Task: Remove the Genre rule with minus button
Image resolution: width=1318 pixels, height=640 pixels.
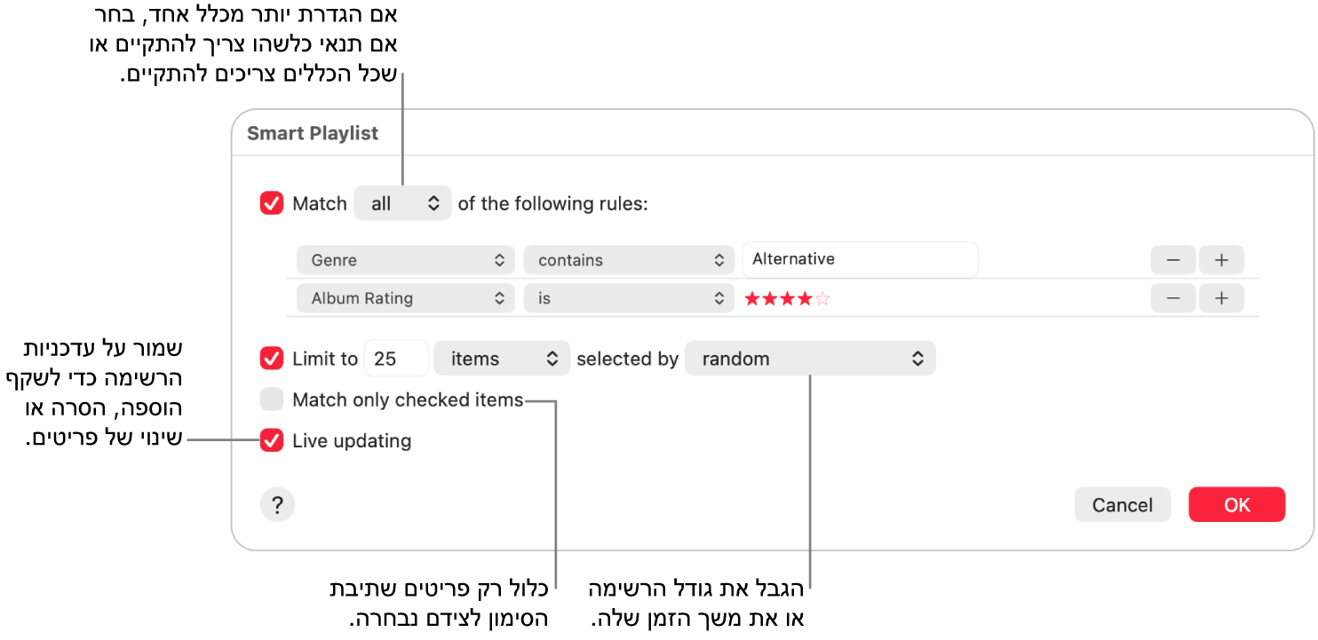Action: [x=1173, y=260]
